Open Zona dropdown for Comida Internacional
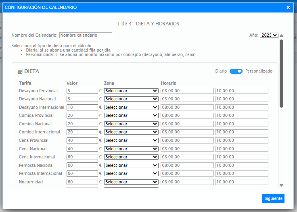The image size is (297, 212). pos(131,132)
